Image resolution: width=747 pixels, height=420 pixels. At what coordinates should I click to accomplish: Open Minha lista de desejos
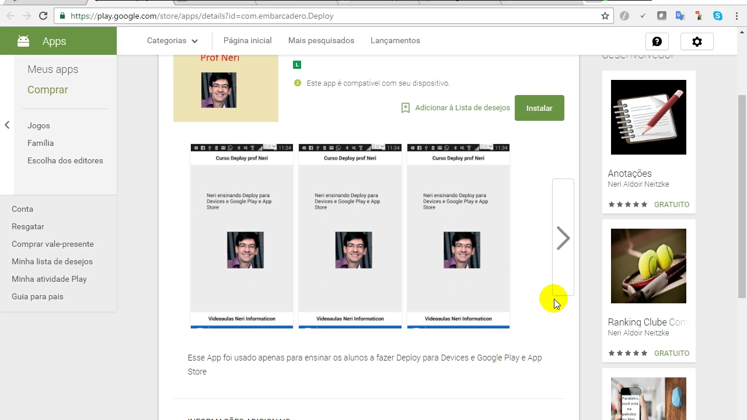click(x=52, y=261)
